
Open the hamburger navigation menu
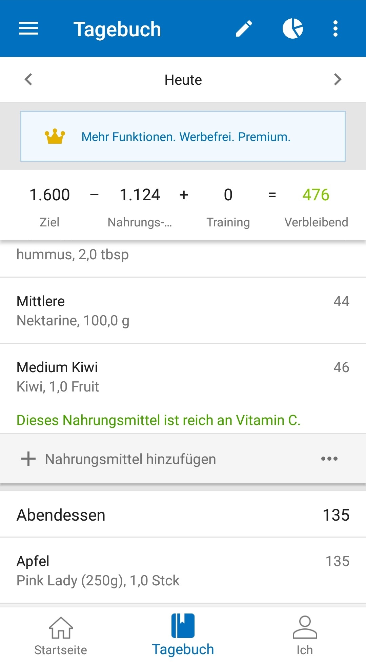(x=28, y=28)
